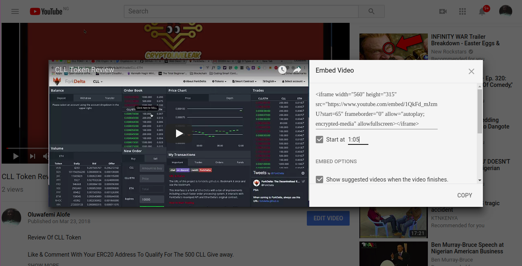Screen dimensions: 522x266
Task: Open the notifications bell
Action: coord(482,11)
